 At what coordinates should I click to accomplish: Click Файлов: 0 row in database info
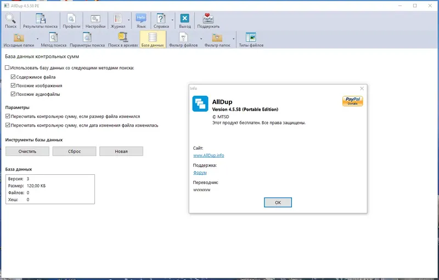(19, 193)
